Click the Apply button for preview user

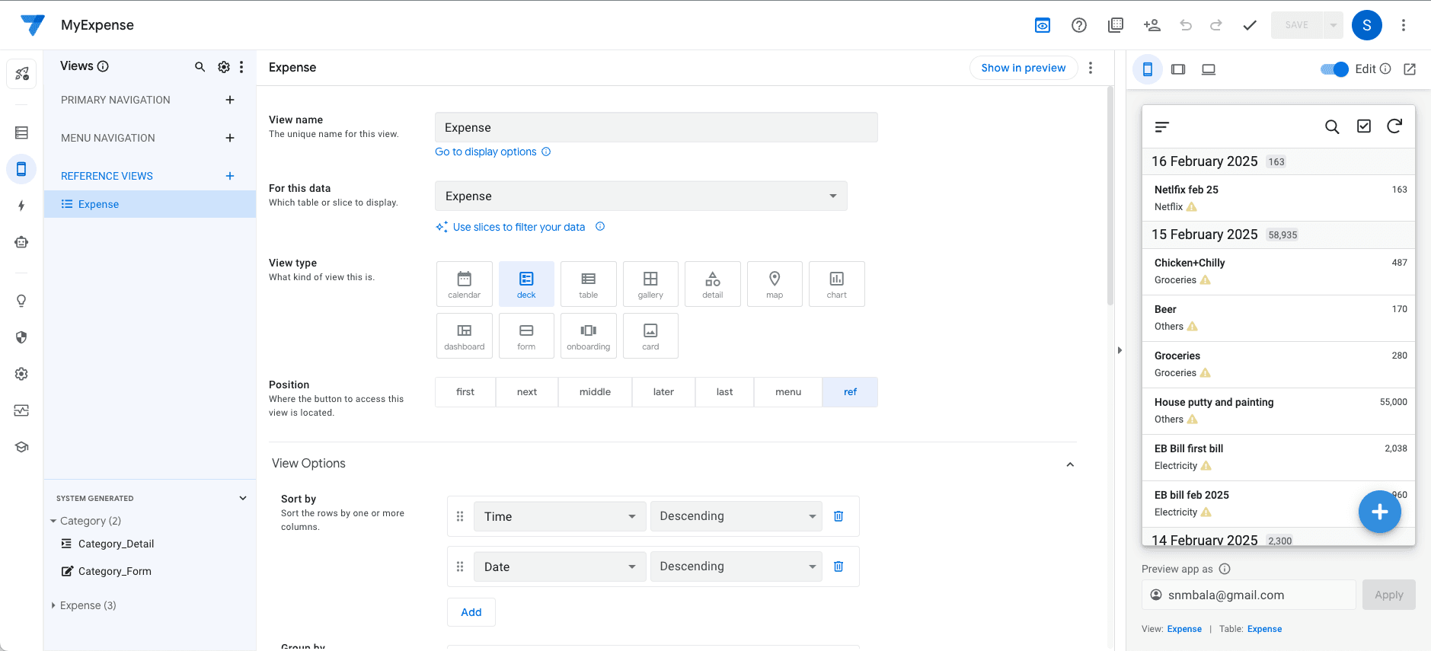click(x=1389, y=595)
